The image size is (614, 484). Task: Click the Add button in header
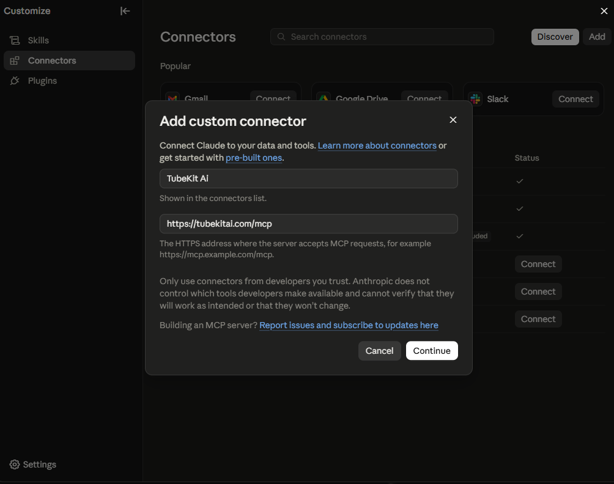point(597,37)
